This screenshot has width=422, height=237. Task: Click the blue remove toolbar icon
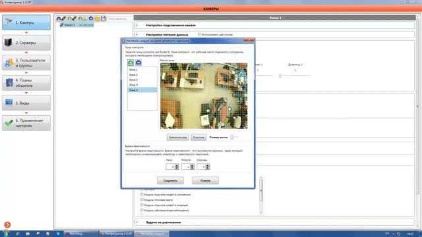pyautogui.click(x=91, y=18)
